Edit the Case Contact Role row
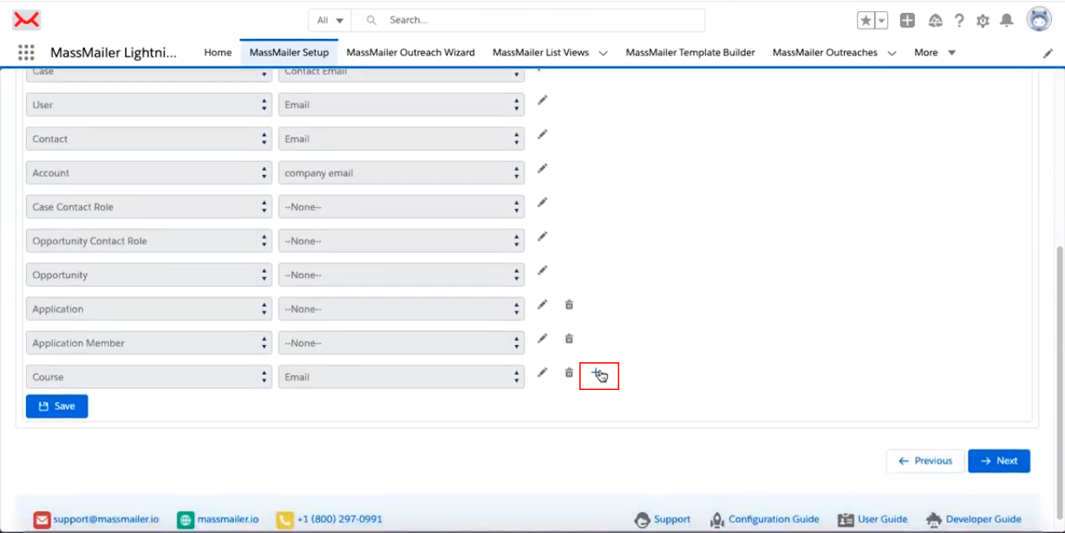This screenshot has width=1065, height=533. tap(542, 202)
